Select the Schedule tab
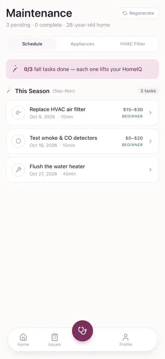The width and height of the screenshot is (165, 359). pyautogui.click(x=32, y=44)
